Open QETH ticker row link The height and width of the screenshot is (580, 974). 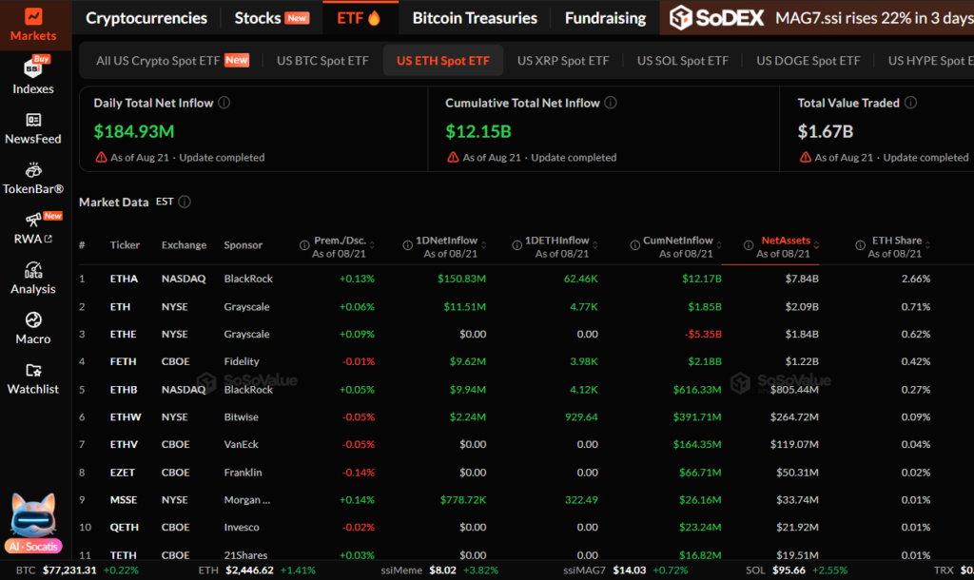(125, 527)
